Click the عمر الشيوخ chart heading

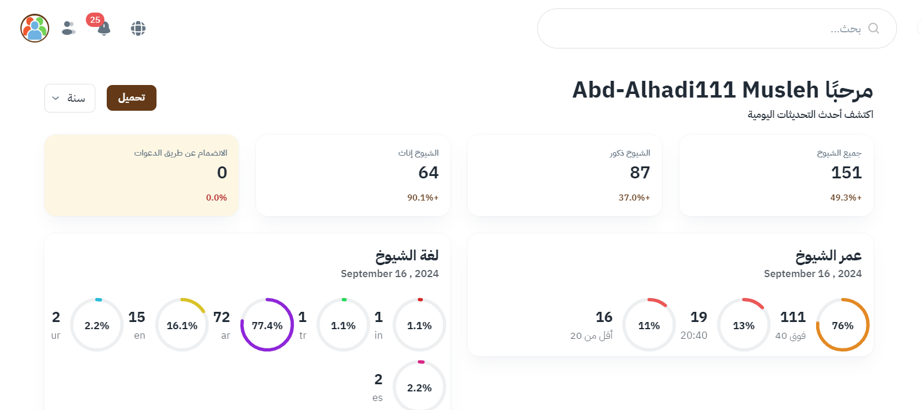(x=829, y=256)
